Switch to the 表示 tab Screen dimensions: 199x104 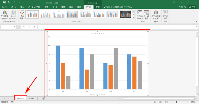71,7
